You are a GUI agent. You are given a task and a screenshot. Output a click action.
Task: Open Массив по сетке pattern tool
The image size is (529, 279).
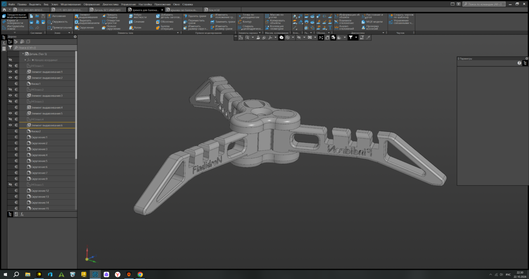tap(274, 16)
